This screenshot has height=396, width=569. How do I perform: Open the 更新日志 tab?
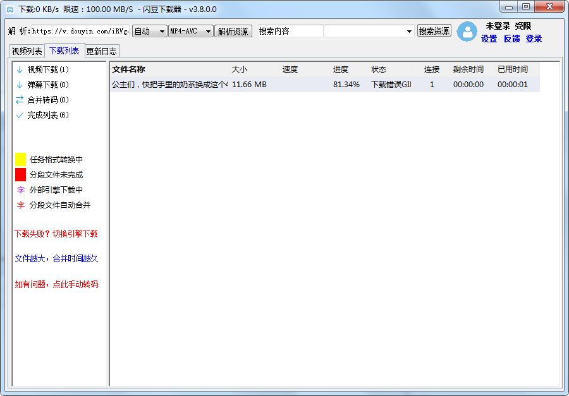click(x=101, y=51)
